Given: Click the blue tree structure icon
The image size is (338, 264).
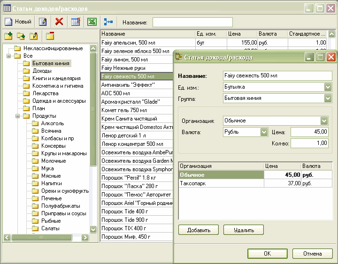Looking at the screenshot, I should click(108, 22).
